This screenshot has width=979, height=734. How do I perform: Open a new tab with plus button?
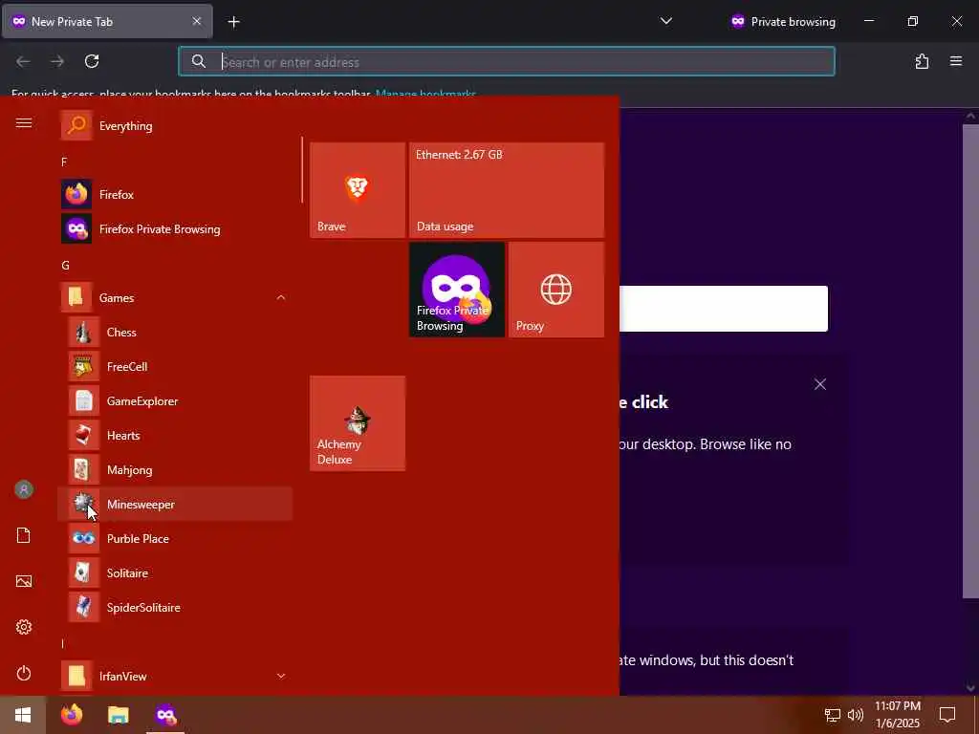click(x=233, y=22)
